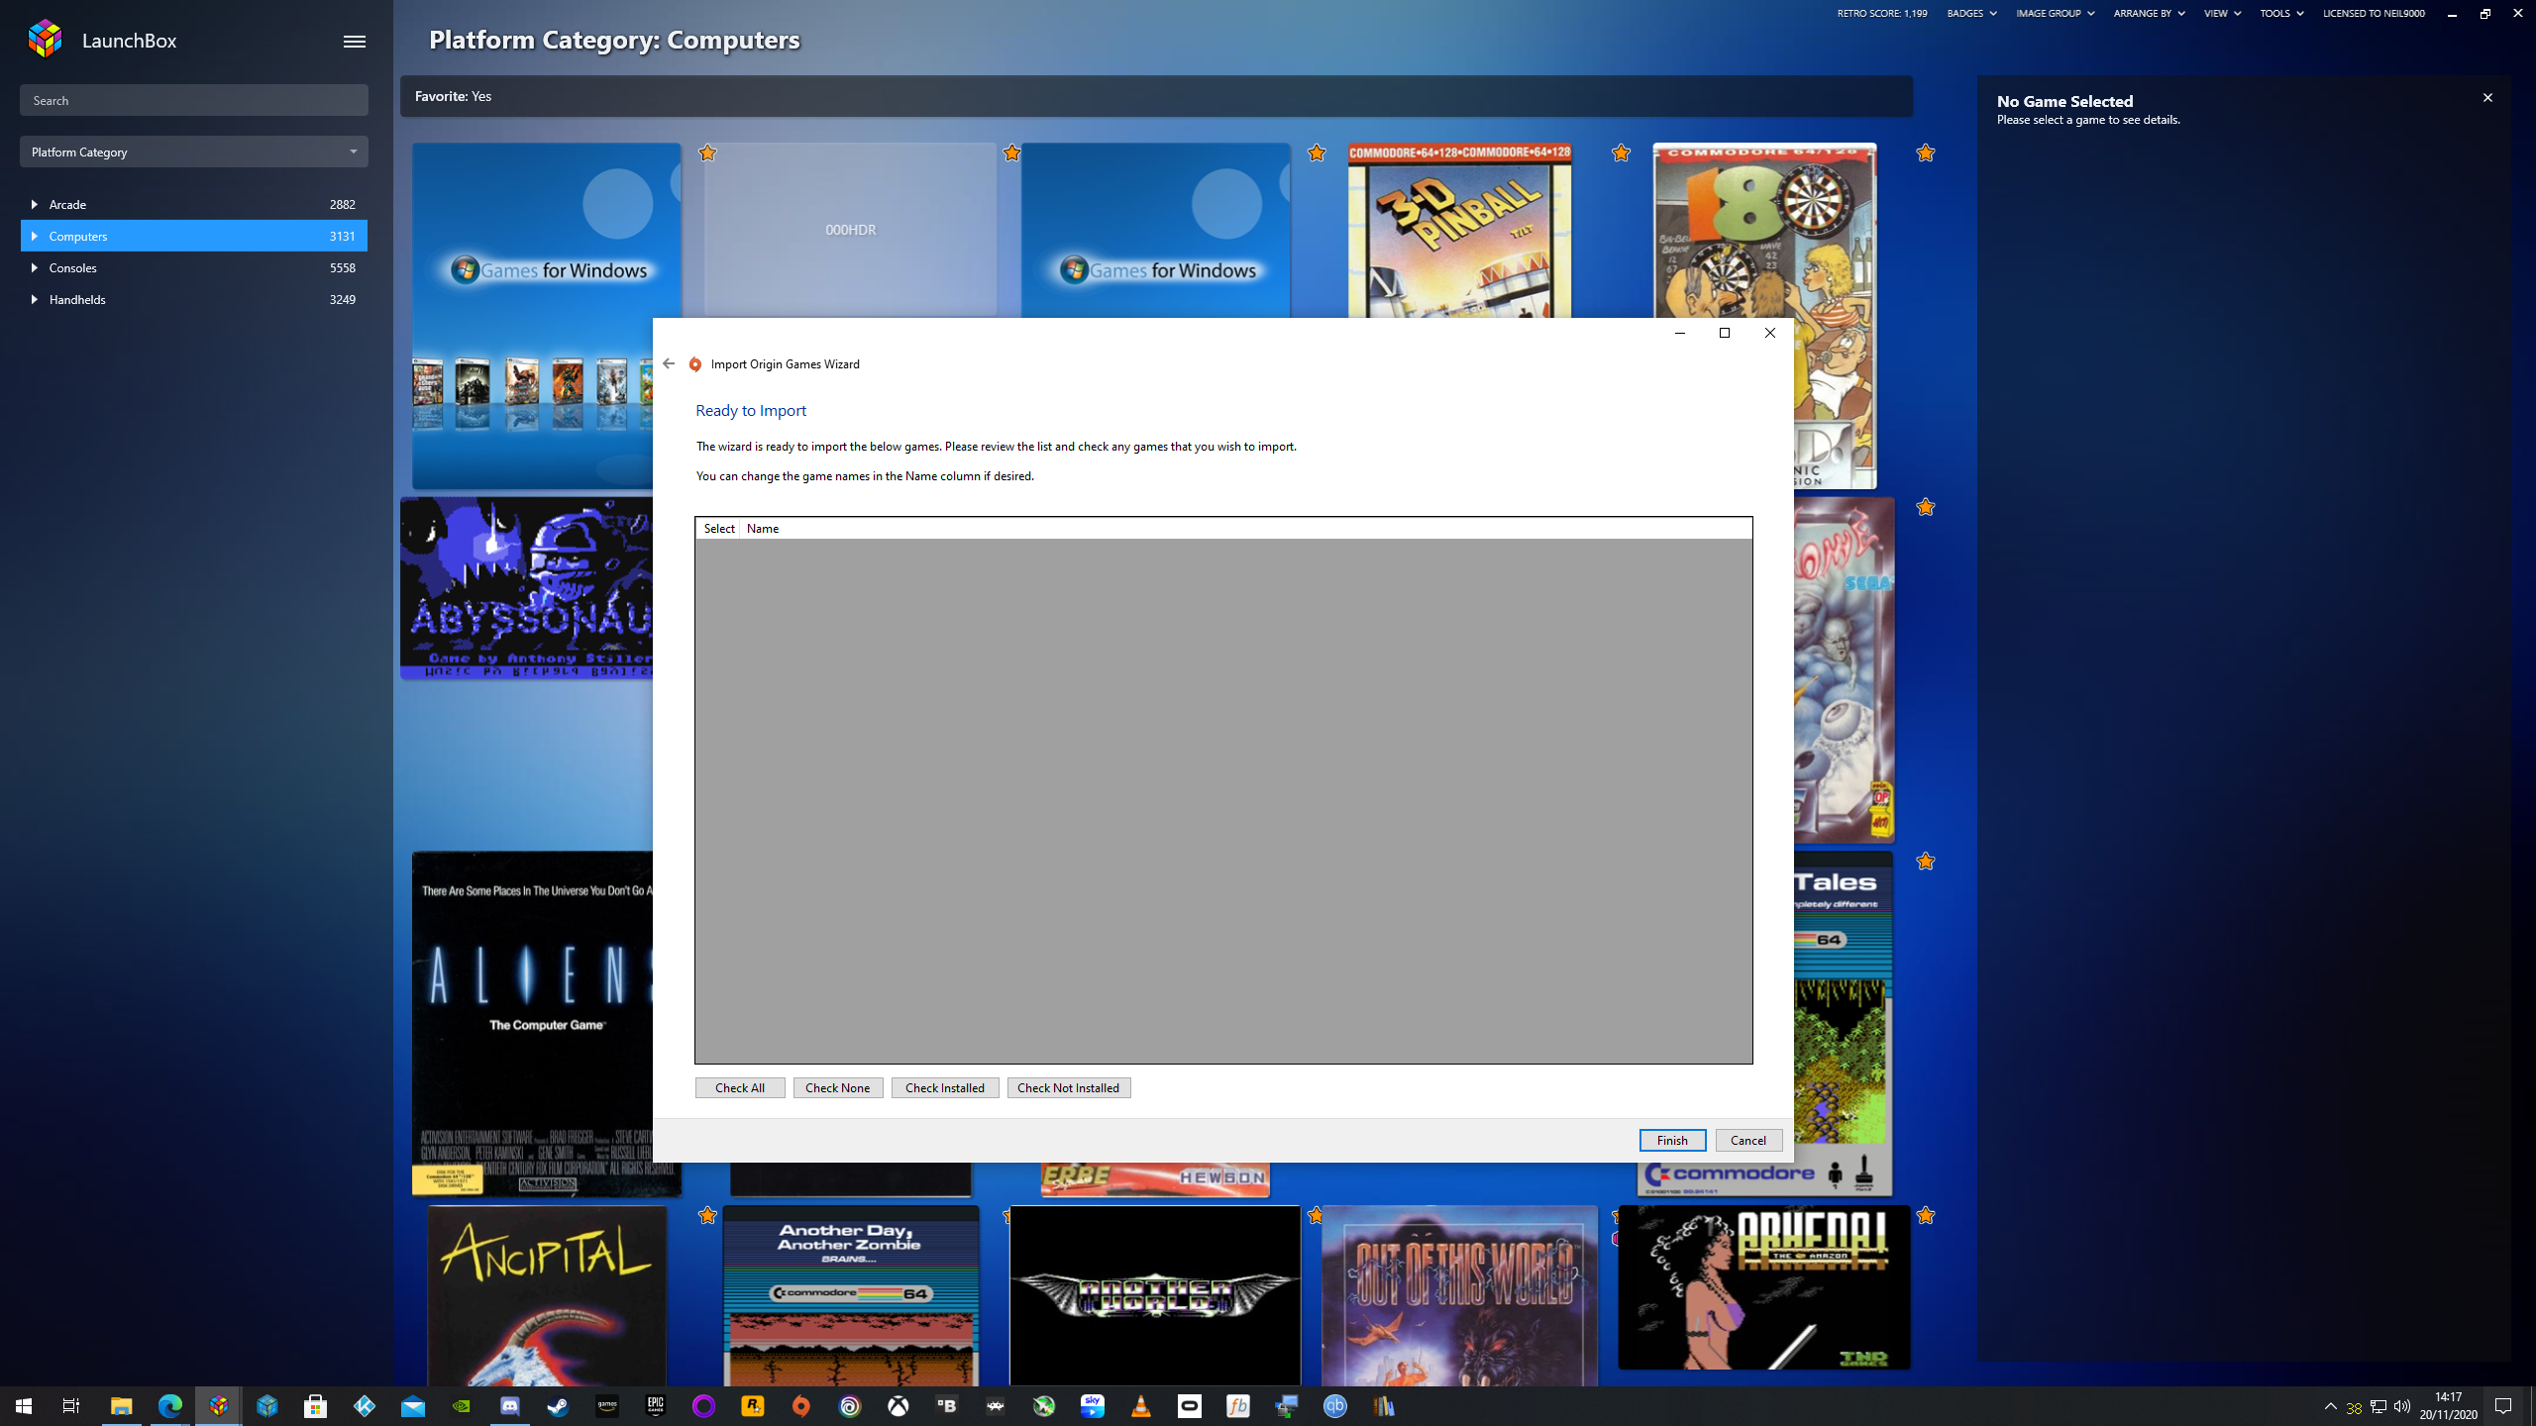Toggle favorite star beside Ancipital cover
Viewport: 2536px width, 1426px height.
click(707, 1215)
